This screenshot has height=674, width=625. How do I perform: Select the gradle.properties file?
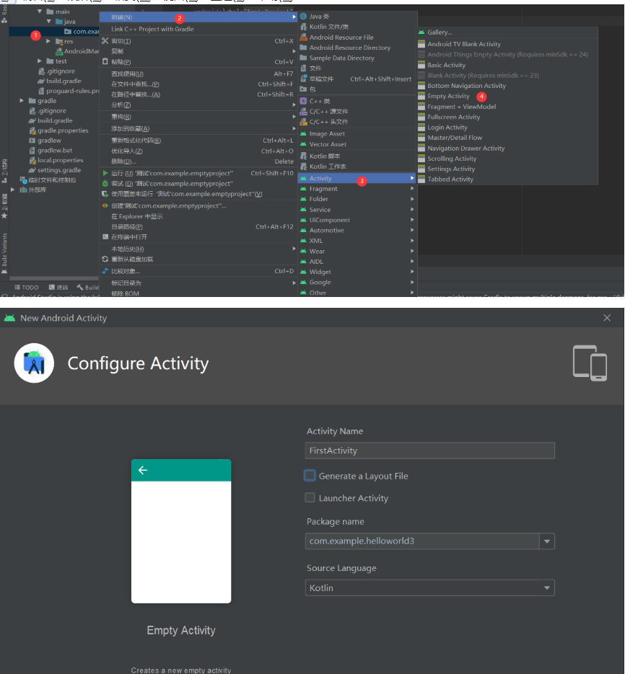58,130
